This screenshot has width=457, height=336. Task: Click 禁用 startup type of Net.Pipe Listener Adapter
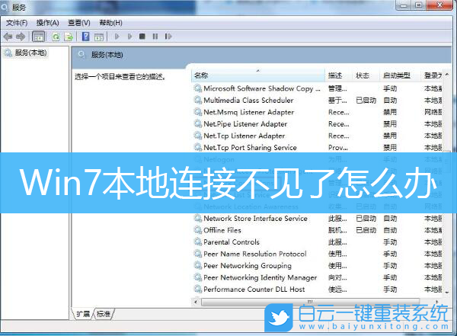point(390,124)
